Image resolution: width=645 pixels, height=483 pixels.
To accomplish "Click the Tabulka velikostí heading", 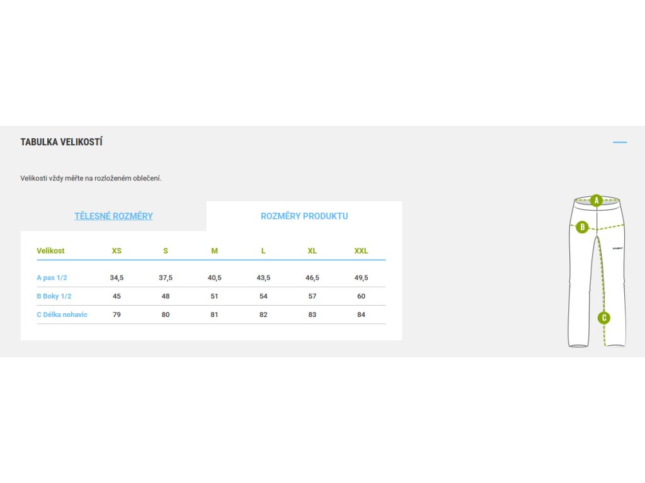I will pos(61,142).
